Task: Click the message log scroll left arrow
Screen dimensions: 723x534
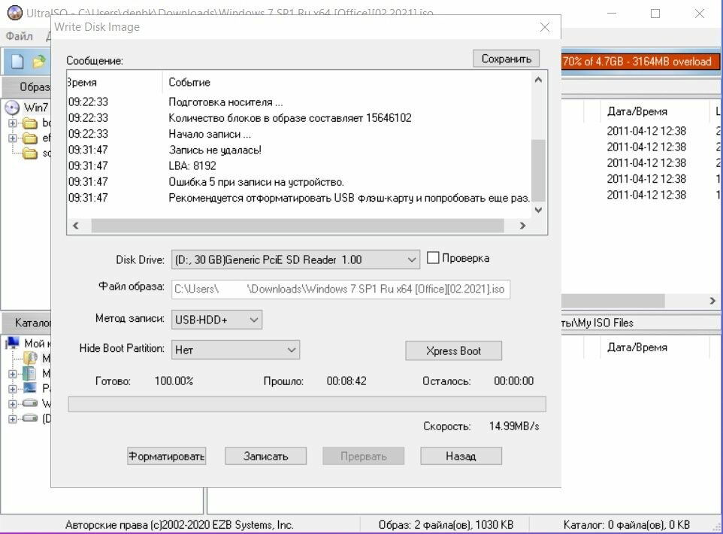Action: coord(76,226)
